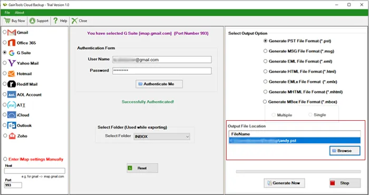369x195 pixels.
Task: Click the Reset button
Action: coord(142,168)
